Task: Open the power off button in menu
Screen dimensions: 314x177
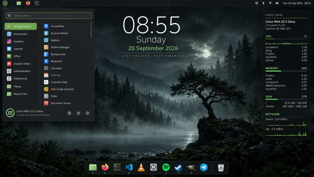Action: [78, 113]
